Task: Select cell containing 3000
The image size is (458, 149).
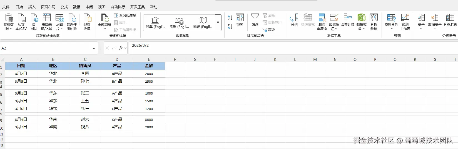Action: [x=149, y=119]
